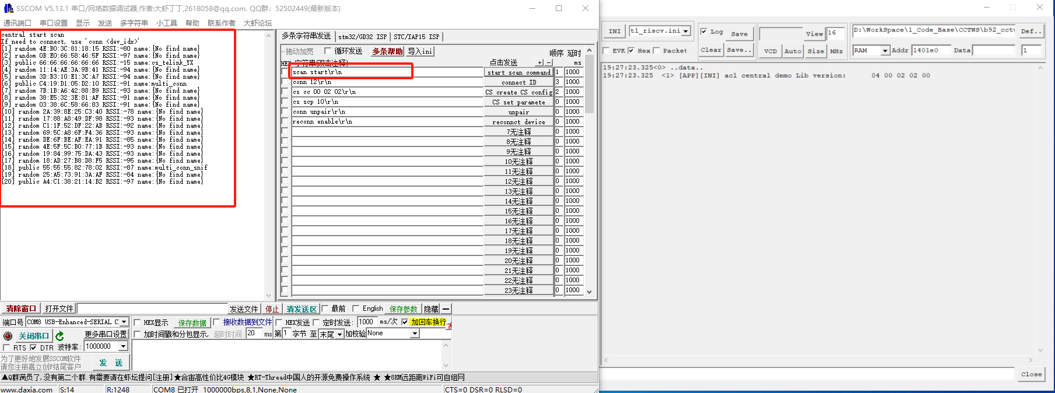Switch to the stm32/GD32 ISP tab
The height and width of the screenshot is (393, 1055).
[x=362, y=36]
